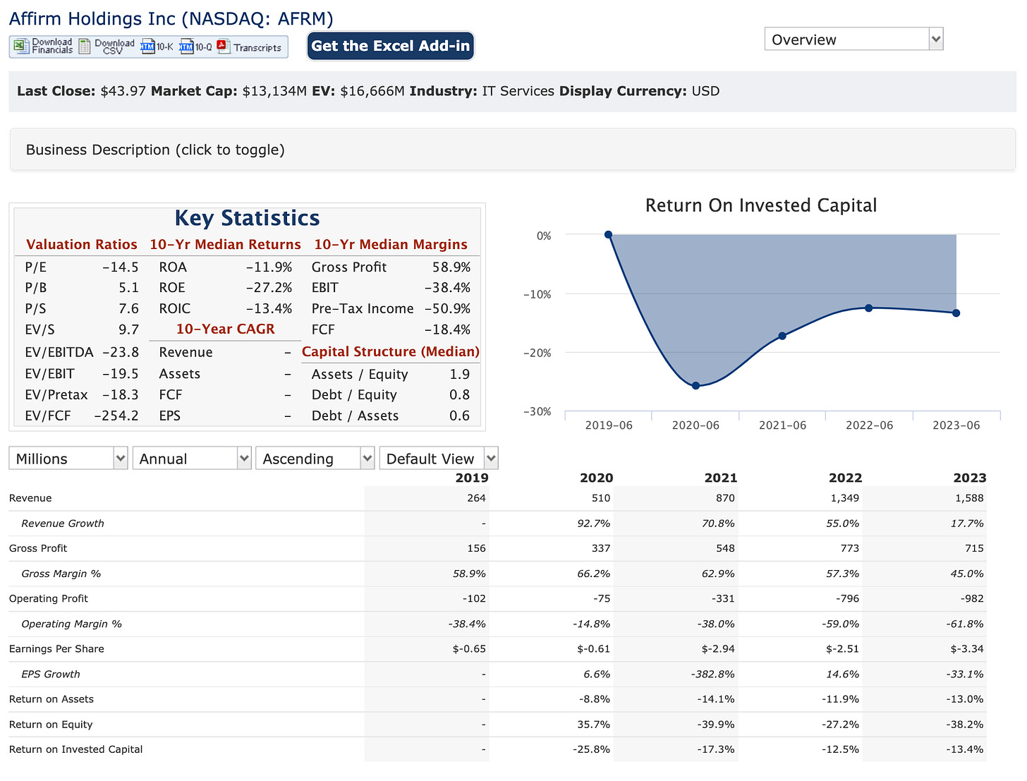Click the Earnings Per Share row label
Screen dimensions: 1027x781
coord(56,648)
